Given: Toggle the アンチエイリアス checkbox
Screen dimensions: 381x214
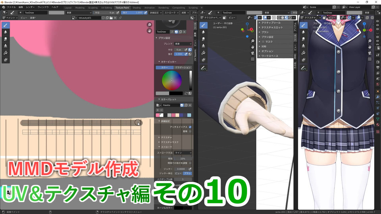Looking at the screenshot, I should click(x=190, y=127).
